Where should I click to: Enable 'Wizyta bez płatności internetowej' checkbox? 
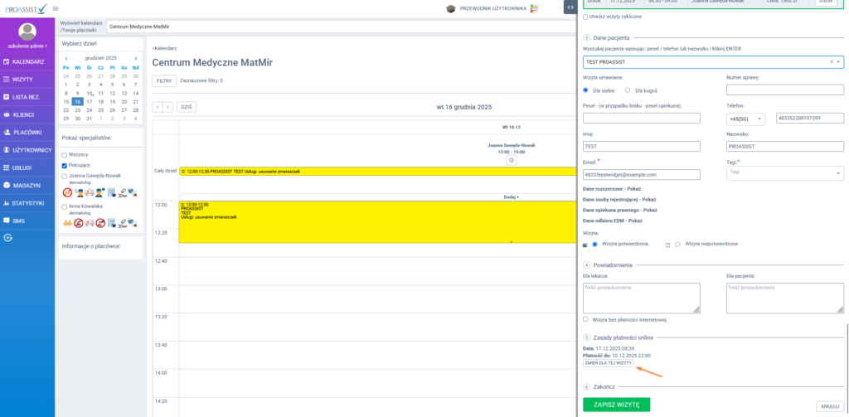point(586,319)
